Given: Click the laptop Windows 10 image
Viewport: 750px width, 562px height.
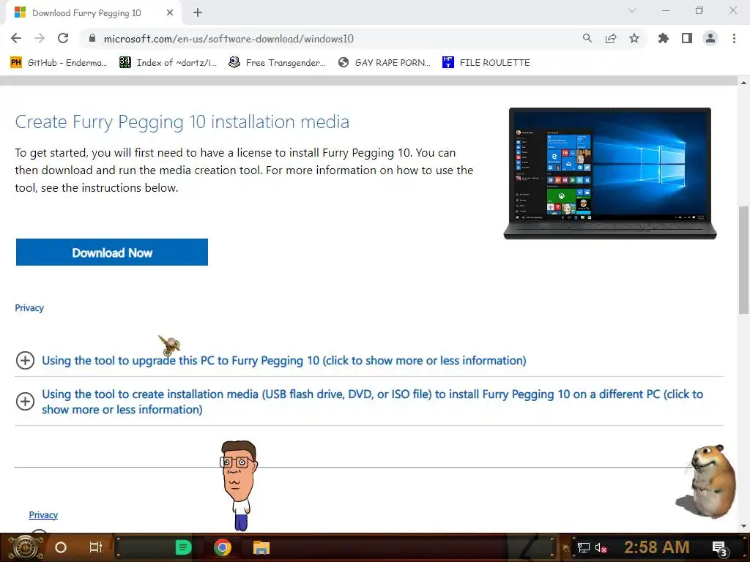Looking at the screenshot, I should (610, 173).
